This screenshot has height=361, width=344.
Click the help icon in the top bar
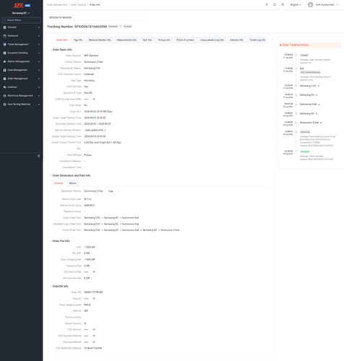point(267,4)
